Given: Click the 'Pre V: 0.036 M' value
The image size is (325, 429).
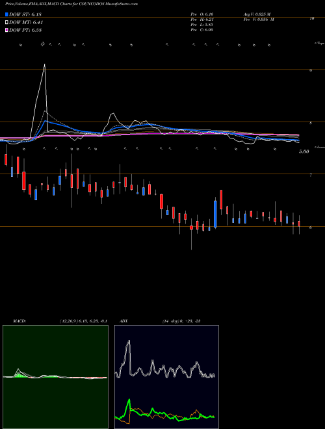Looking at the screenshot, I should [259, 19].
